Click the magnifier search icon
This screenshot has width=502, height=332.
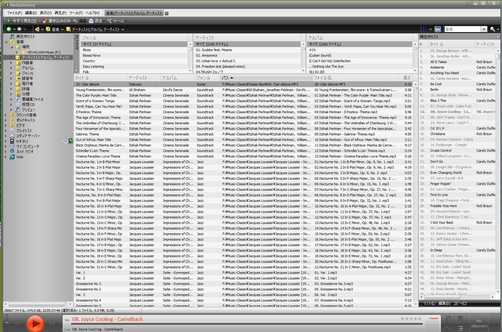[493, 29]
